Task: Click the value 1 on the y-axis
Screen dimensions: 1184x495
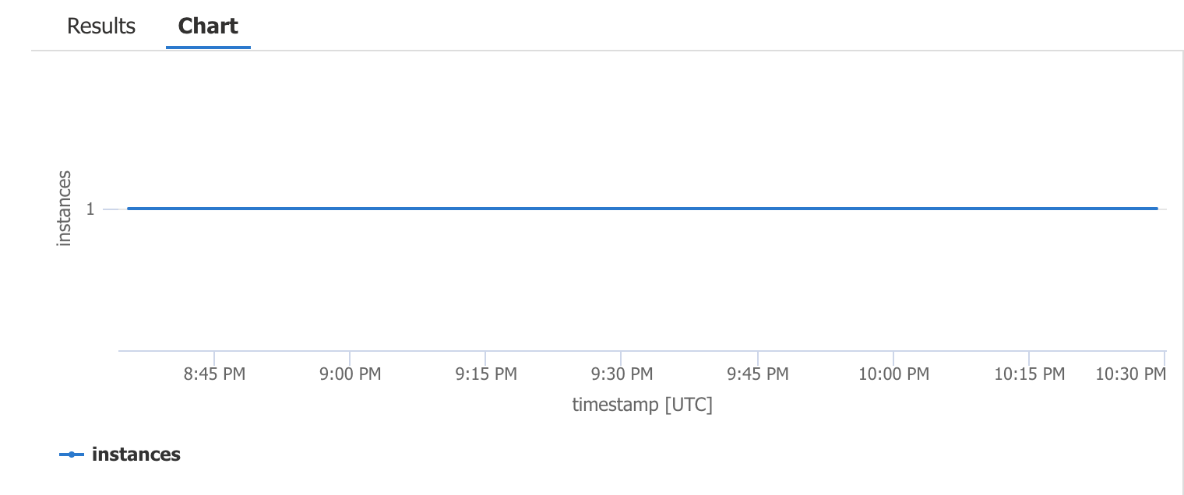Action: pyautogui.click(x=91, y=209)
